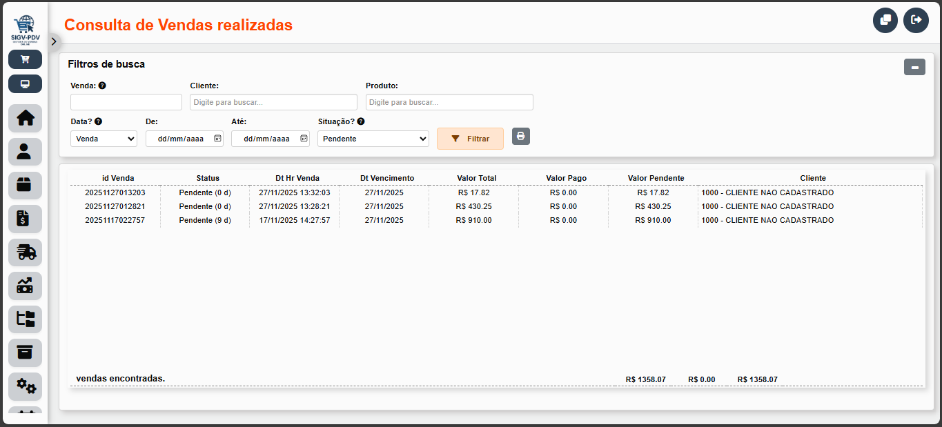Click the help icon beside Venda label
The image size is (942, 427).
click(x=102, y=86)
